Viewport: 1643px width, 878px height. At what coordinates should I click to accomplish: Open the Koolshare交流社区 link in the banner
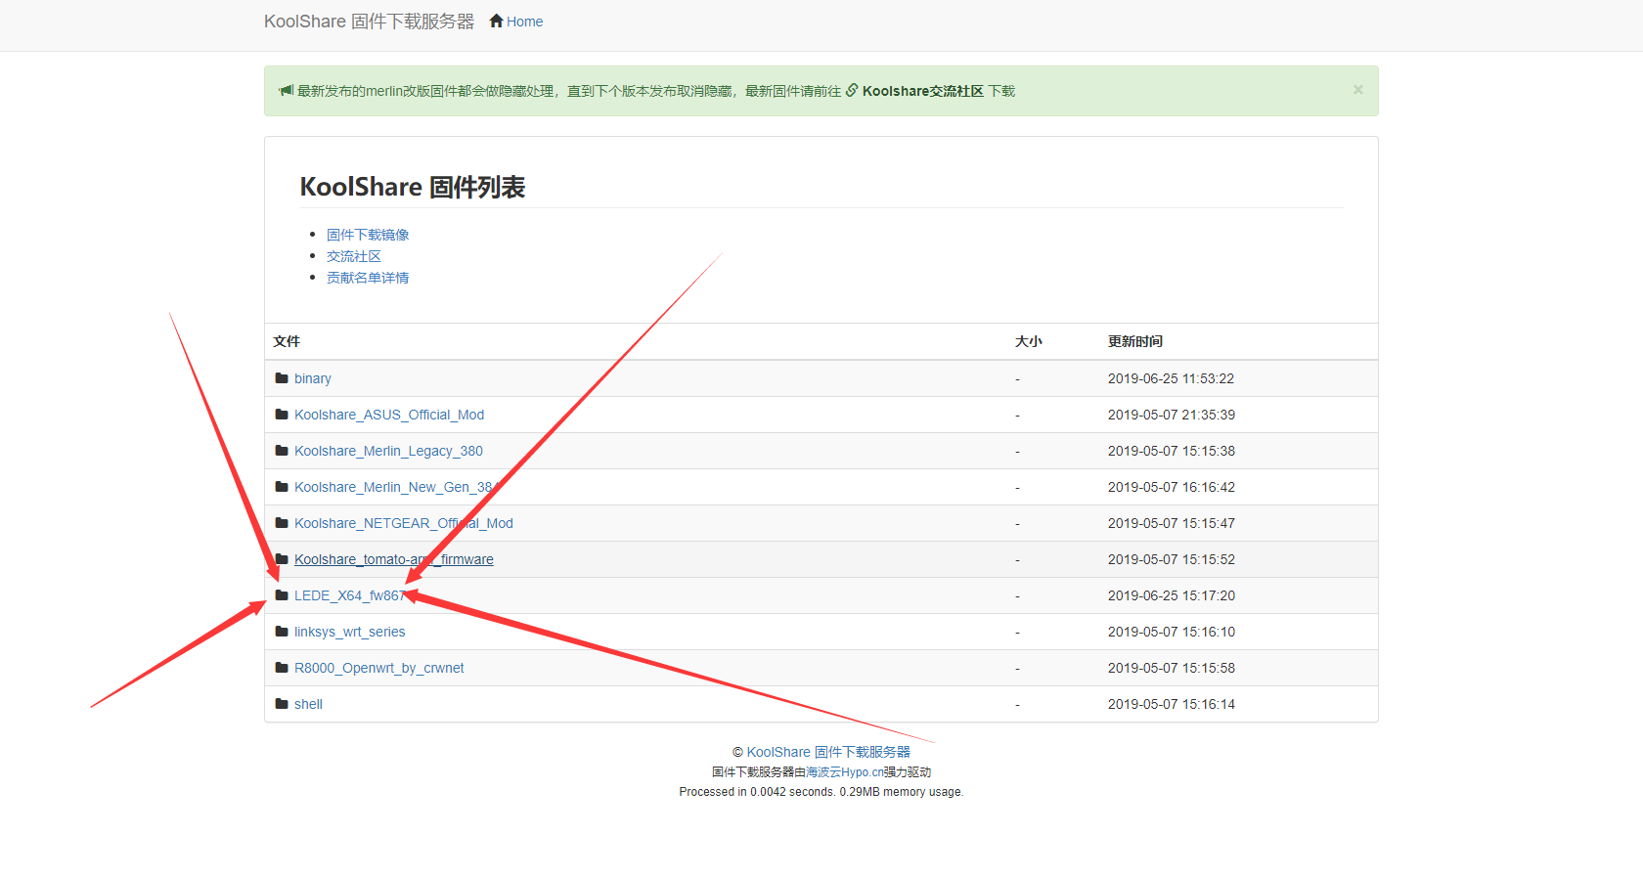(x=922, y=91)
